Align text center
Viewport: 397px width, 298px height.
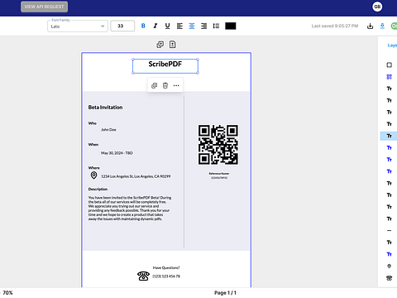coord(192,26)
